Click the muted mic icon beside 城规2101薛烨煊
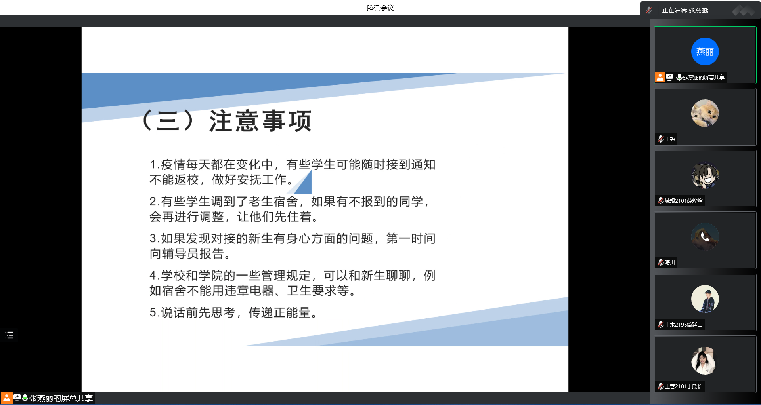This screenshot has height=405, width=761. (660, 201)
